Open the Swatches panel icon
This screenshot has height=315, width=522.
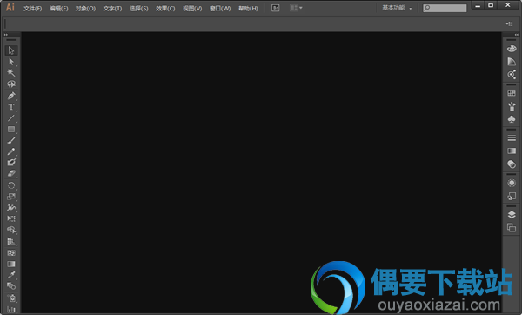click(x=512, y=94)
